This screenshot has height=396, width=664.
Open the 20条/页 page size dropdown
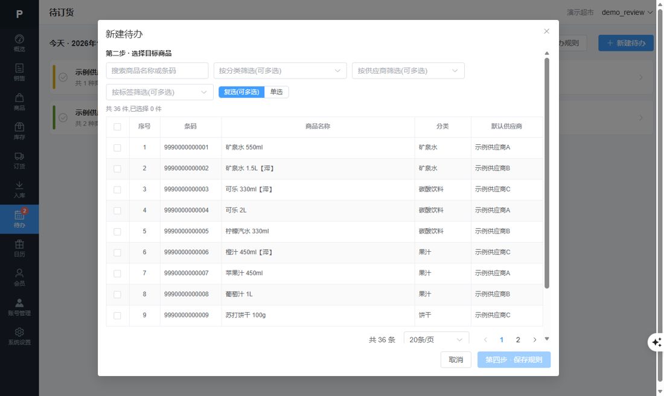pyautogui.click(x=436, y=339)
